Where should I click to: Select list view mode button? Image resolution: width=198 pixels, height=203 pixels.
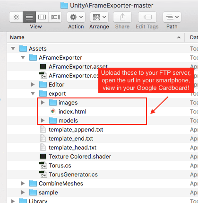coord(29,17)
